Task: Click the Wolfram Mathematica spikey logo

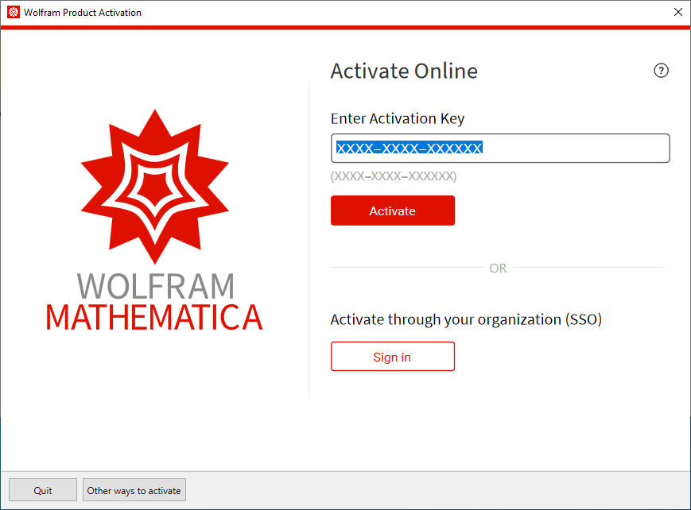Action: pos(155,187)
